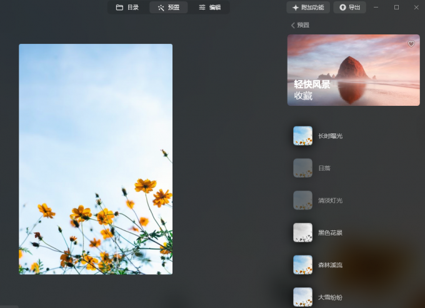Click the 附加功能 extras button
This screenshot has width=425, height=308.
click(308, 8)
